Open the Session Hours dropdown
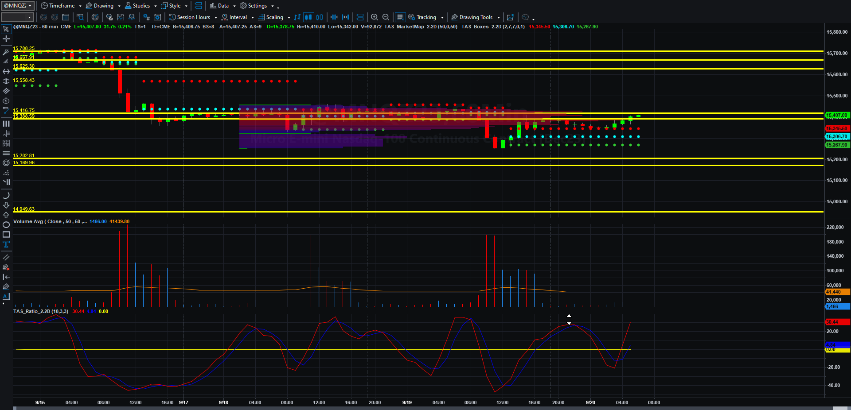 coord(193,17)
